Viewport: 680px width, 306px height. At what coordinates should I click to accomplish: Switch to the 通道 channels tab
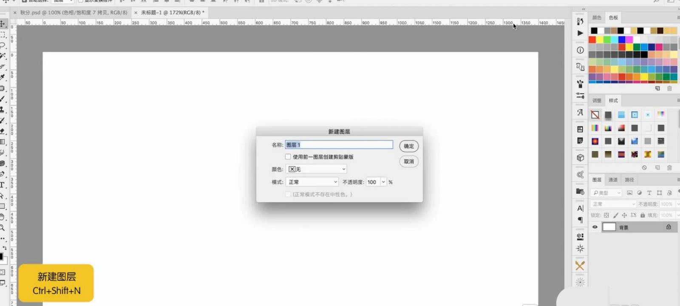pos(613,180)
